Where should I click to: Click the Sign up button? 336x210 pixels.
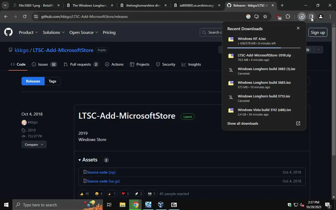[x=318, y=32]
